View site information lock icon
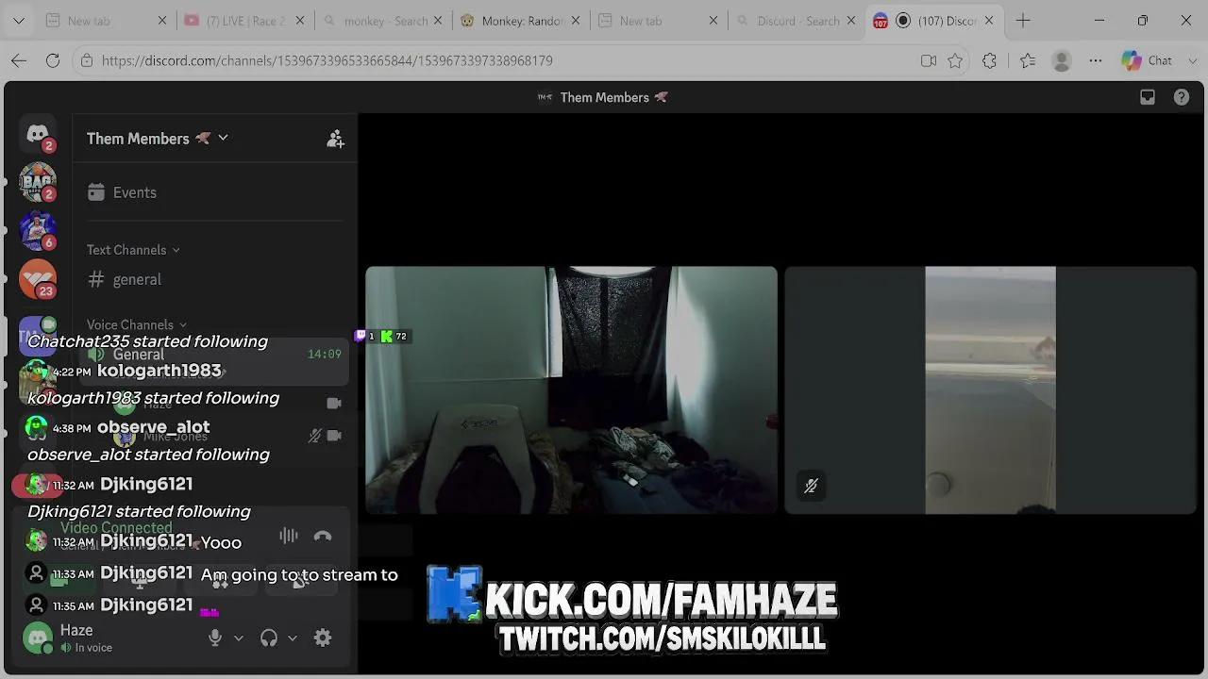Viewport: 1208px width, 679px height. (x=87, y=60)
